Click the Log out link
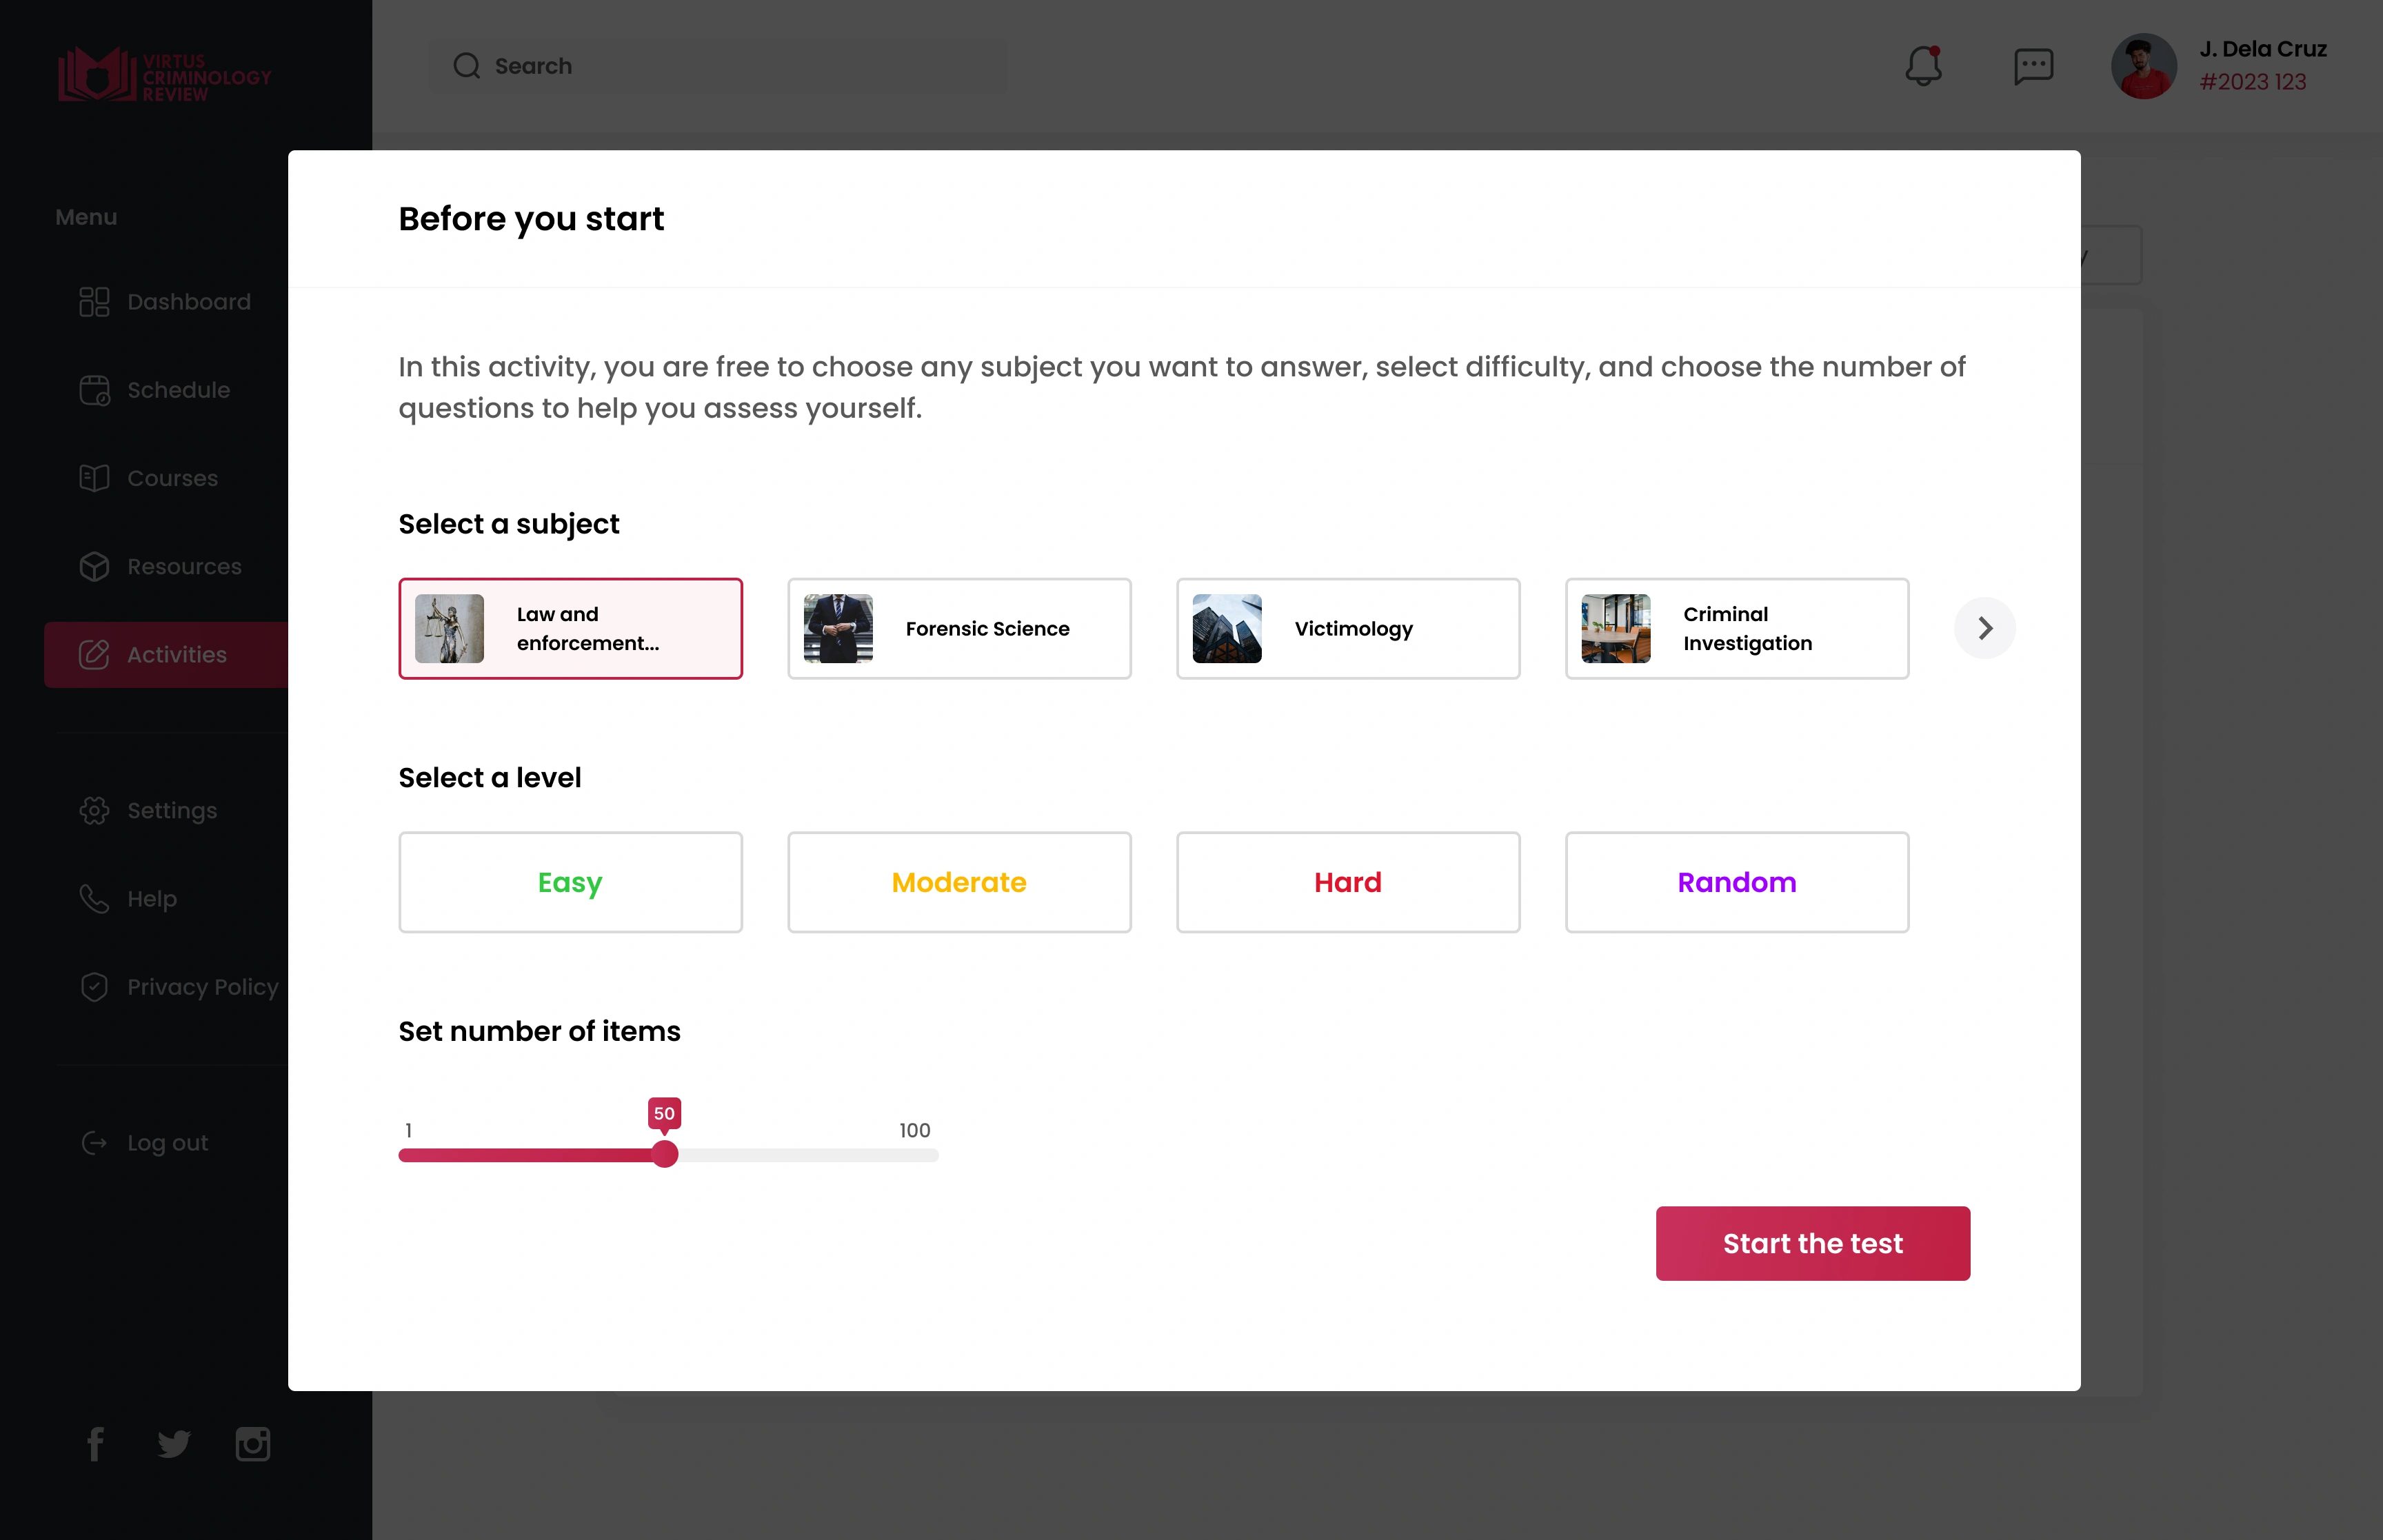 click(x=167, y=1142)
